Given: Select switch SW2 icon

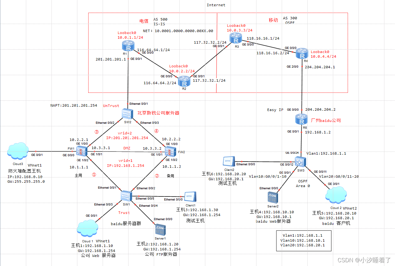Looking at the screenshot, I should tap(127, 114).
